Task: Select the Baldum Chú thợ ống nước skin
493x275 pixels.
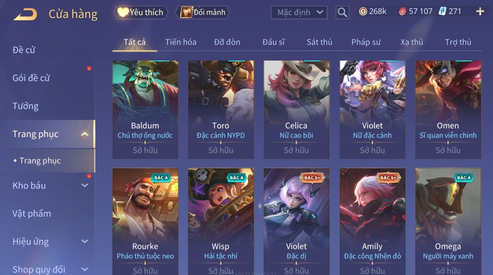Action: pos(145,110)
